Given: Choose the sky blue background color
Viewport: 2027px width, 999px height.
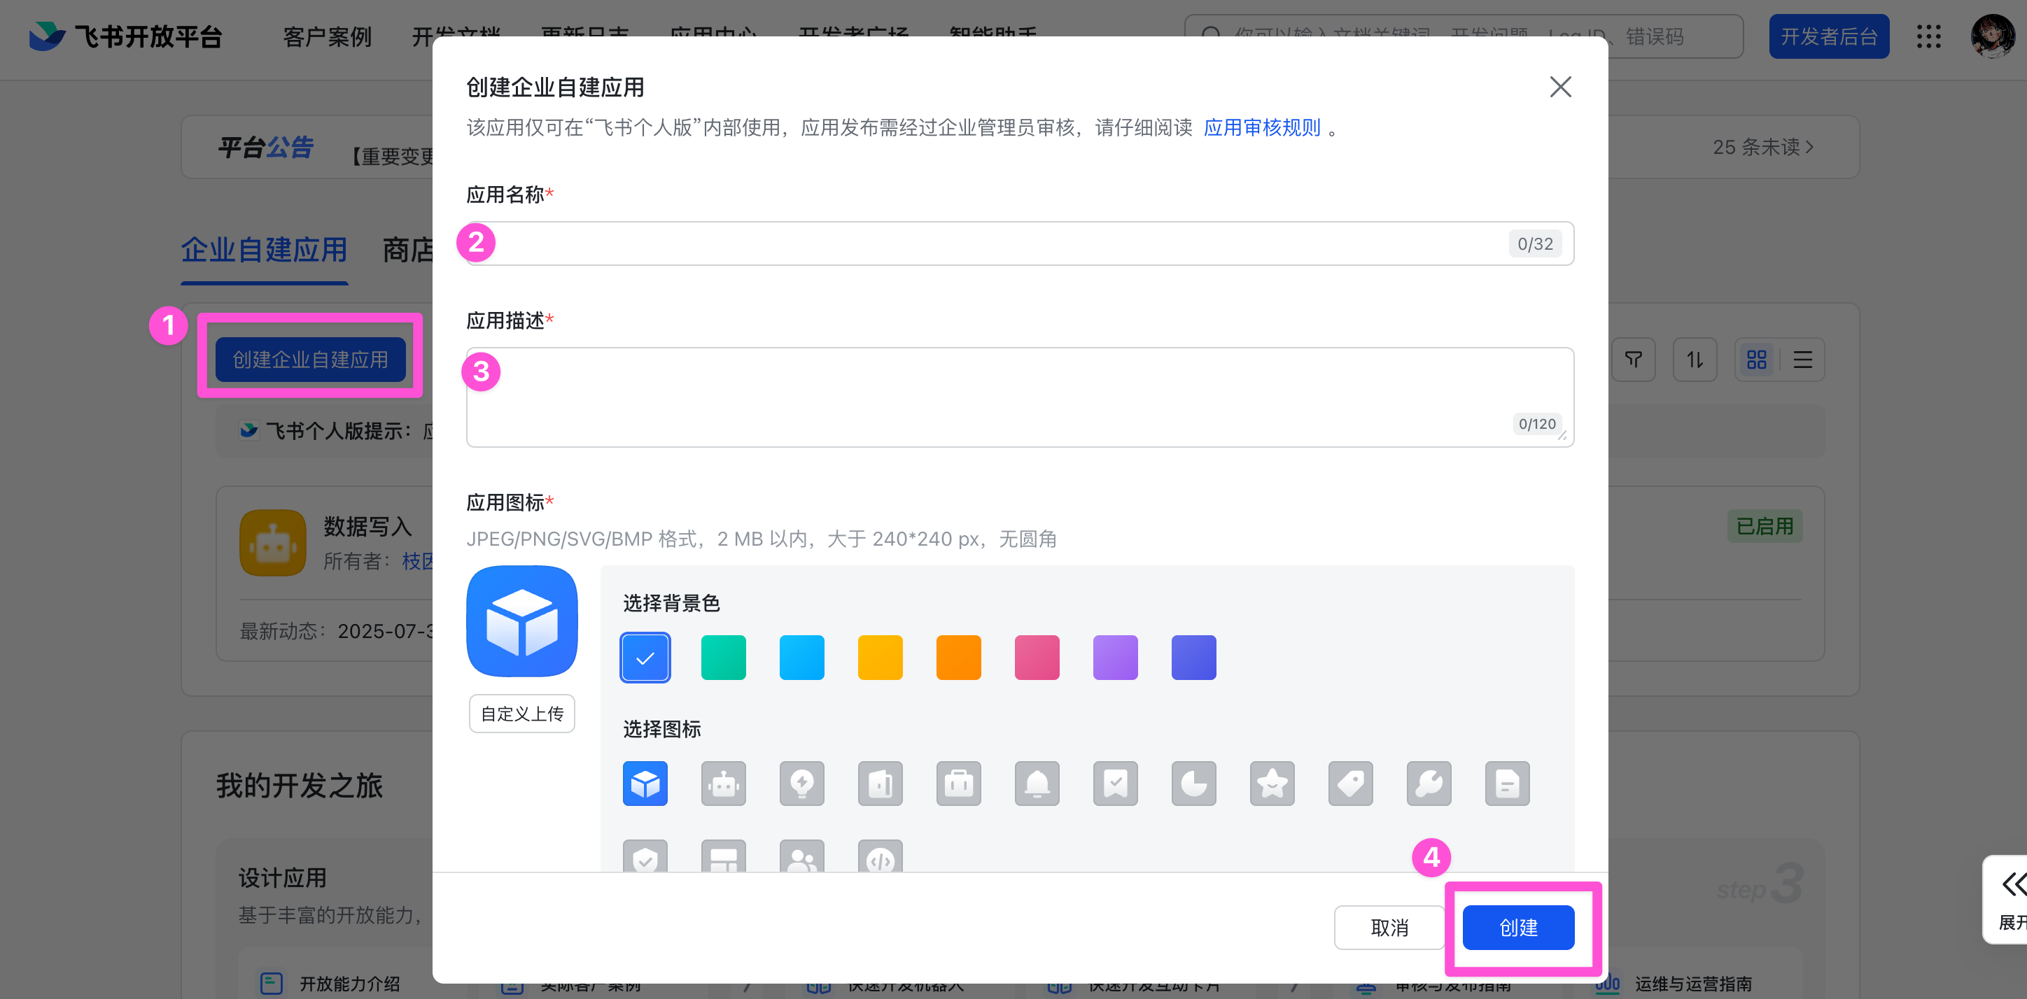Looking at the screenshot, I should tap(802, 657).
